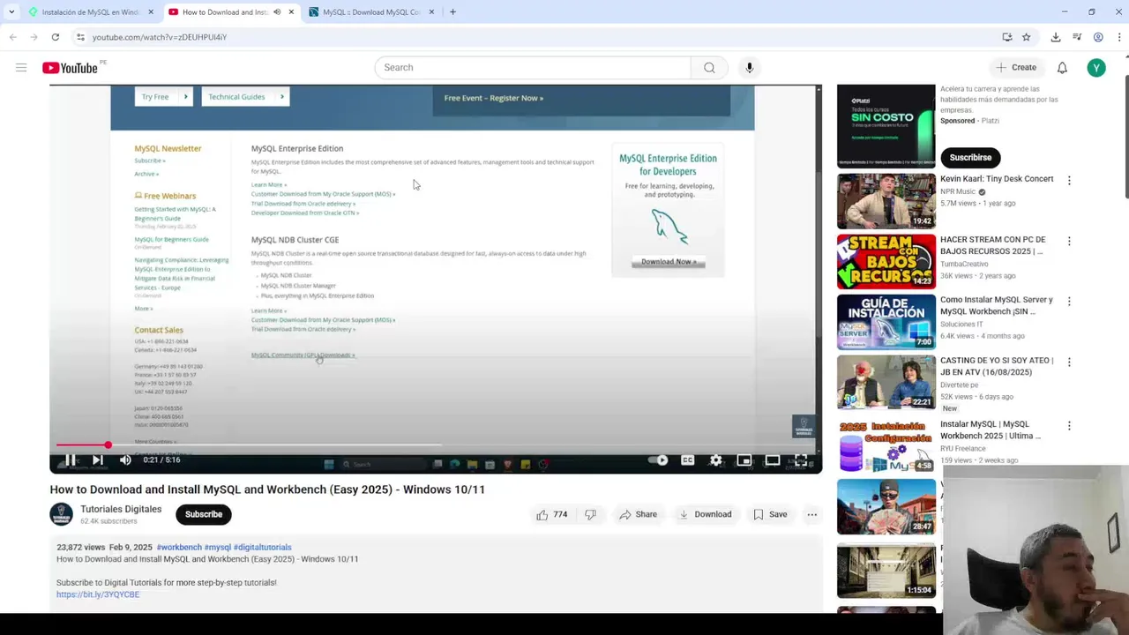Open options for Hacer Stream con PC video
The image size is (1129, 635).
1069,241
